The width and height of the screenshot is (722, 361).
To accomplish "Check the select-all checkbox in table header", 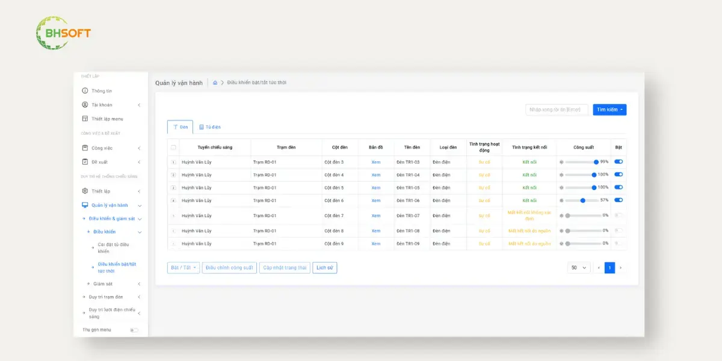I will pos(174,147).
